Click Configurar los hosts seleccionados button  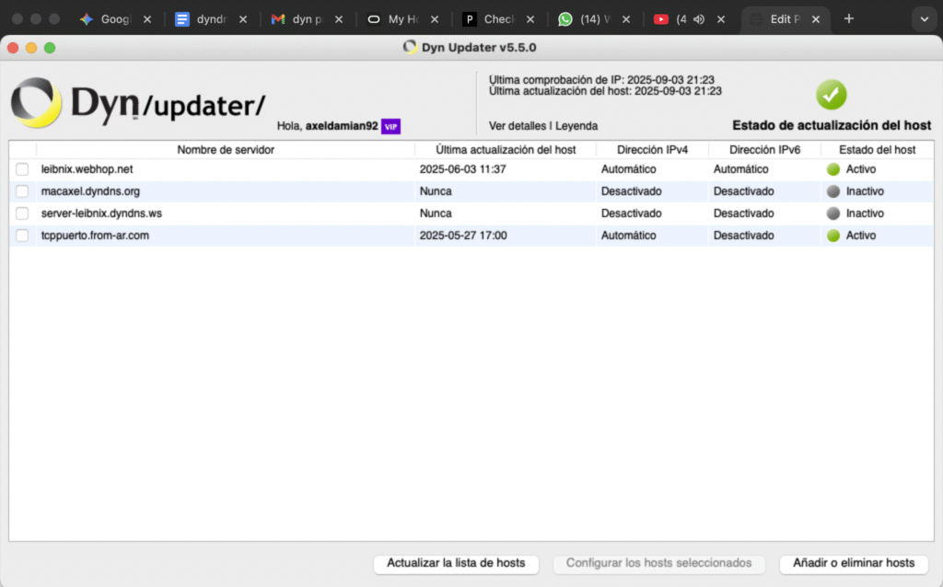(x=658, y=564)
